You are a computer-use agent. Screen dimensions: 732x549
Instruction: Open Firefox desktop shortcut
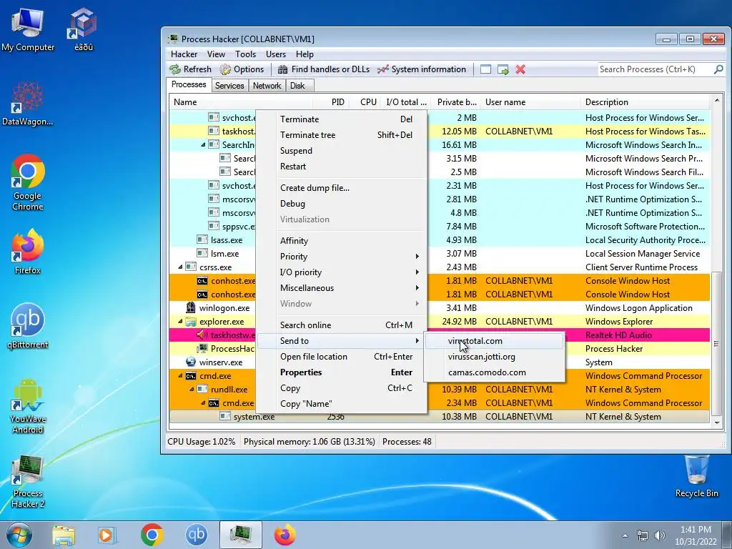28,252
